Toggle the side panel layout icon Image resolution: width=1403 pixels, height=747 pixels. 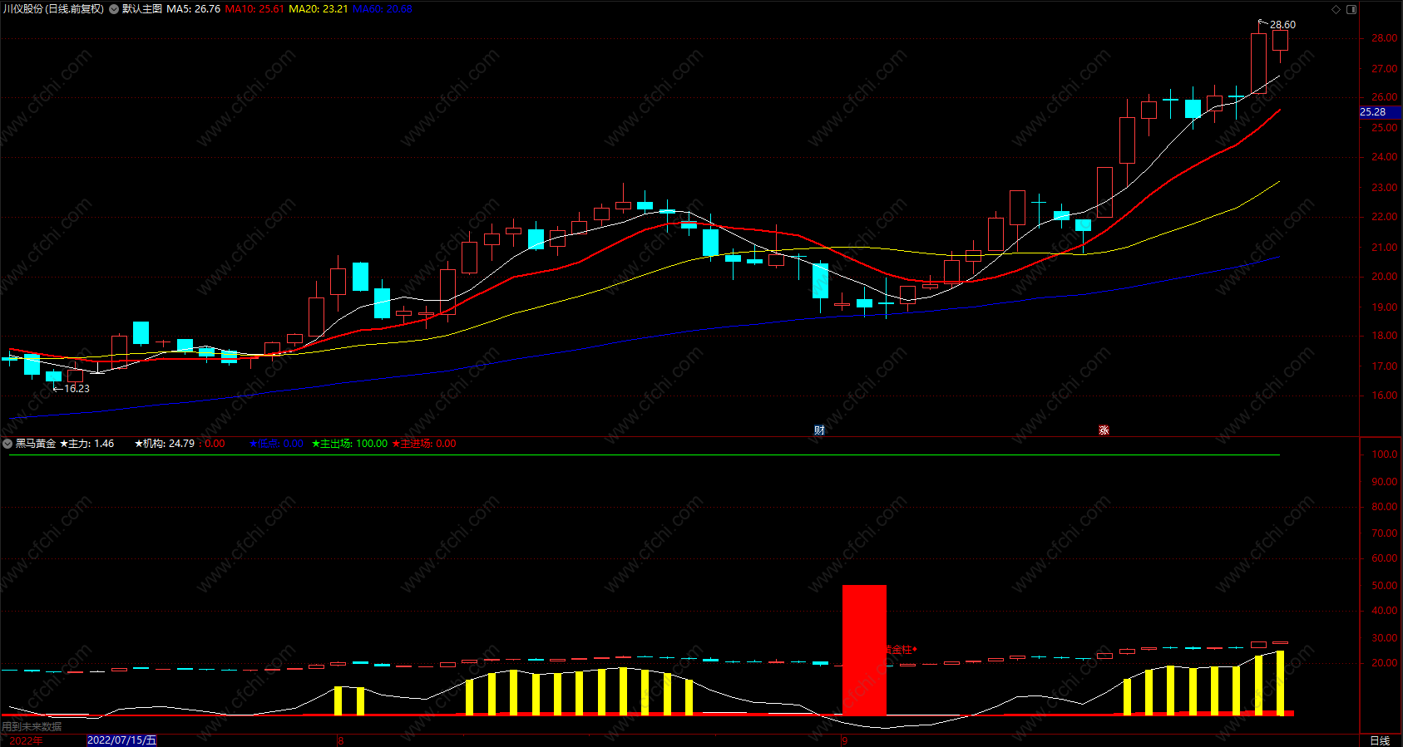1351,9
